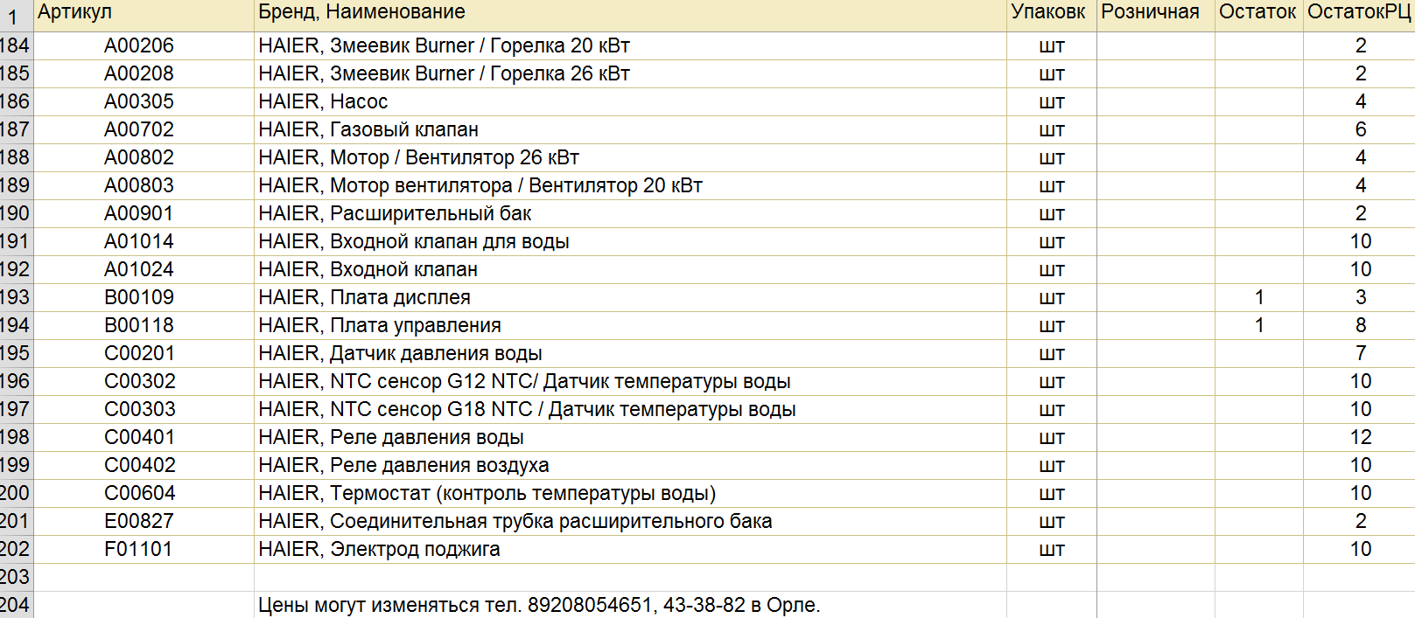Select article cell A00305
Viewport: 1415px width, 618px height.
click(144, 102)
